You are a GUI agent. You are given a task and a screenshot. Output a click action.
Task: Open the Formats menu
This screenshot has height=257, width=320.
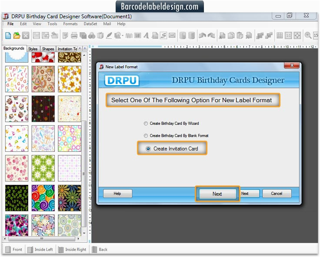70,24
